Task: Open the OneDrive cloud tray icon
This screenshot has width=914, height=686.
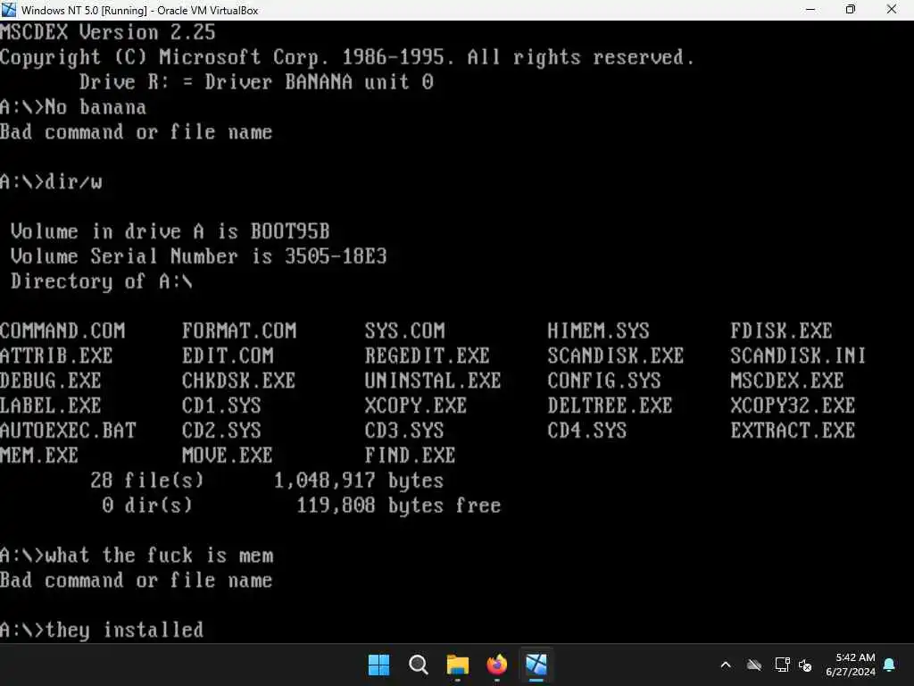Action: pos(754,665)
